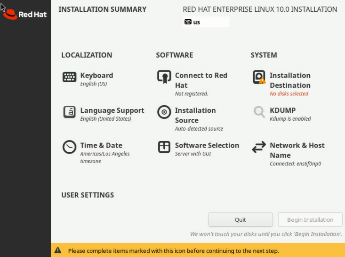Click the 'Connected: ens6f0np0' status
Viewport: 345px width, 257px height.
pyautogui.click(x=296, y=164)
